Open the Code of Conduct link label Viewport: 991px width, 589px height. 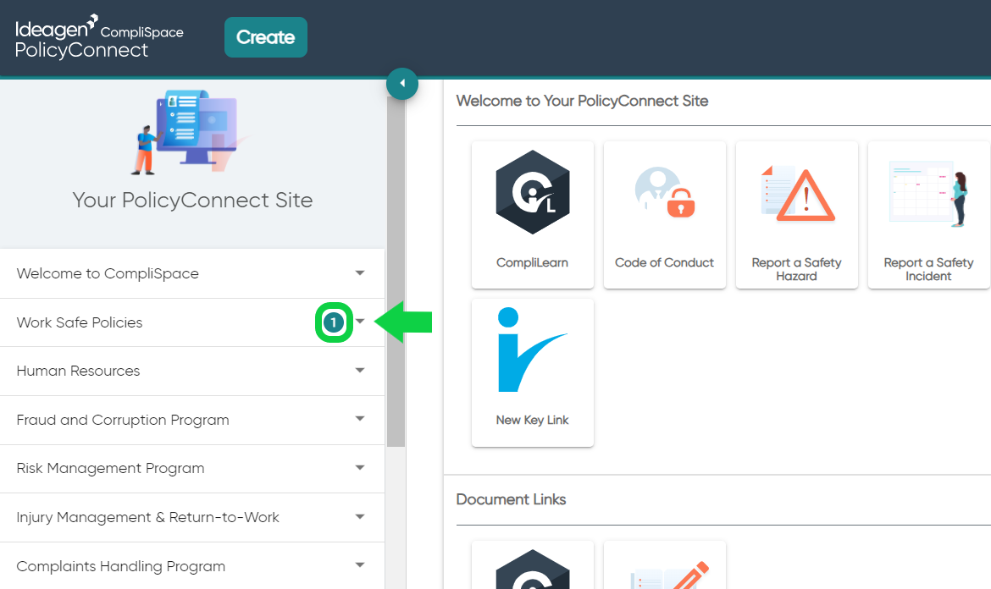[x=664, y=262]
